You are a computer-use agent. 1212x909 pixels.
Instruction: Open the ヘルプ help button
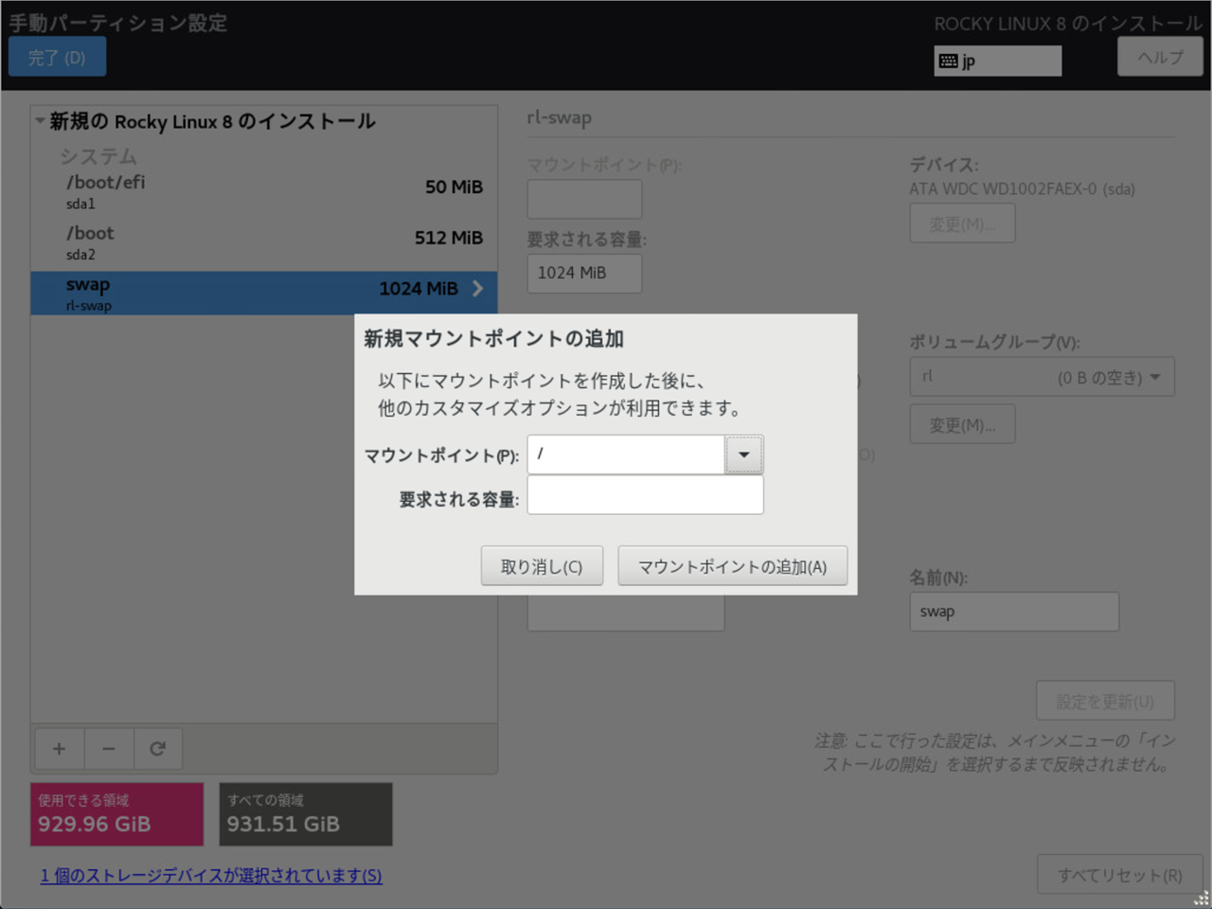(x=1160, y=57)
